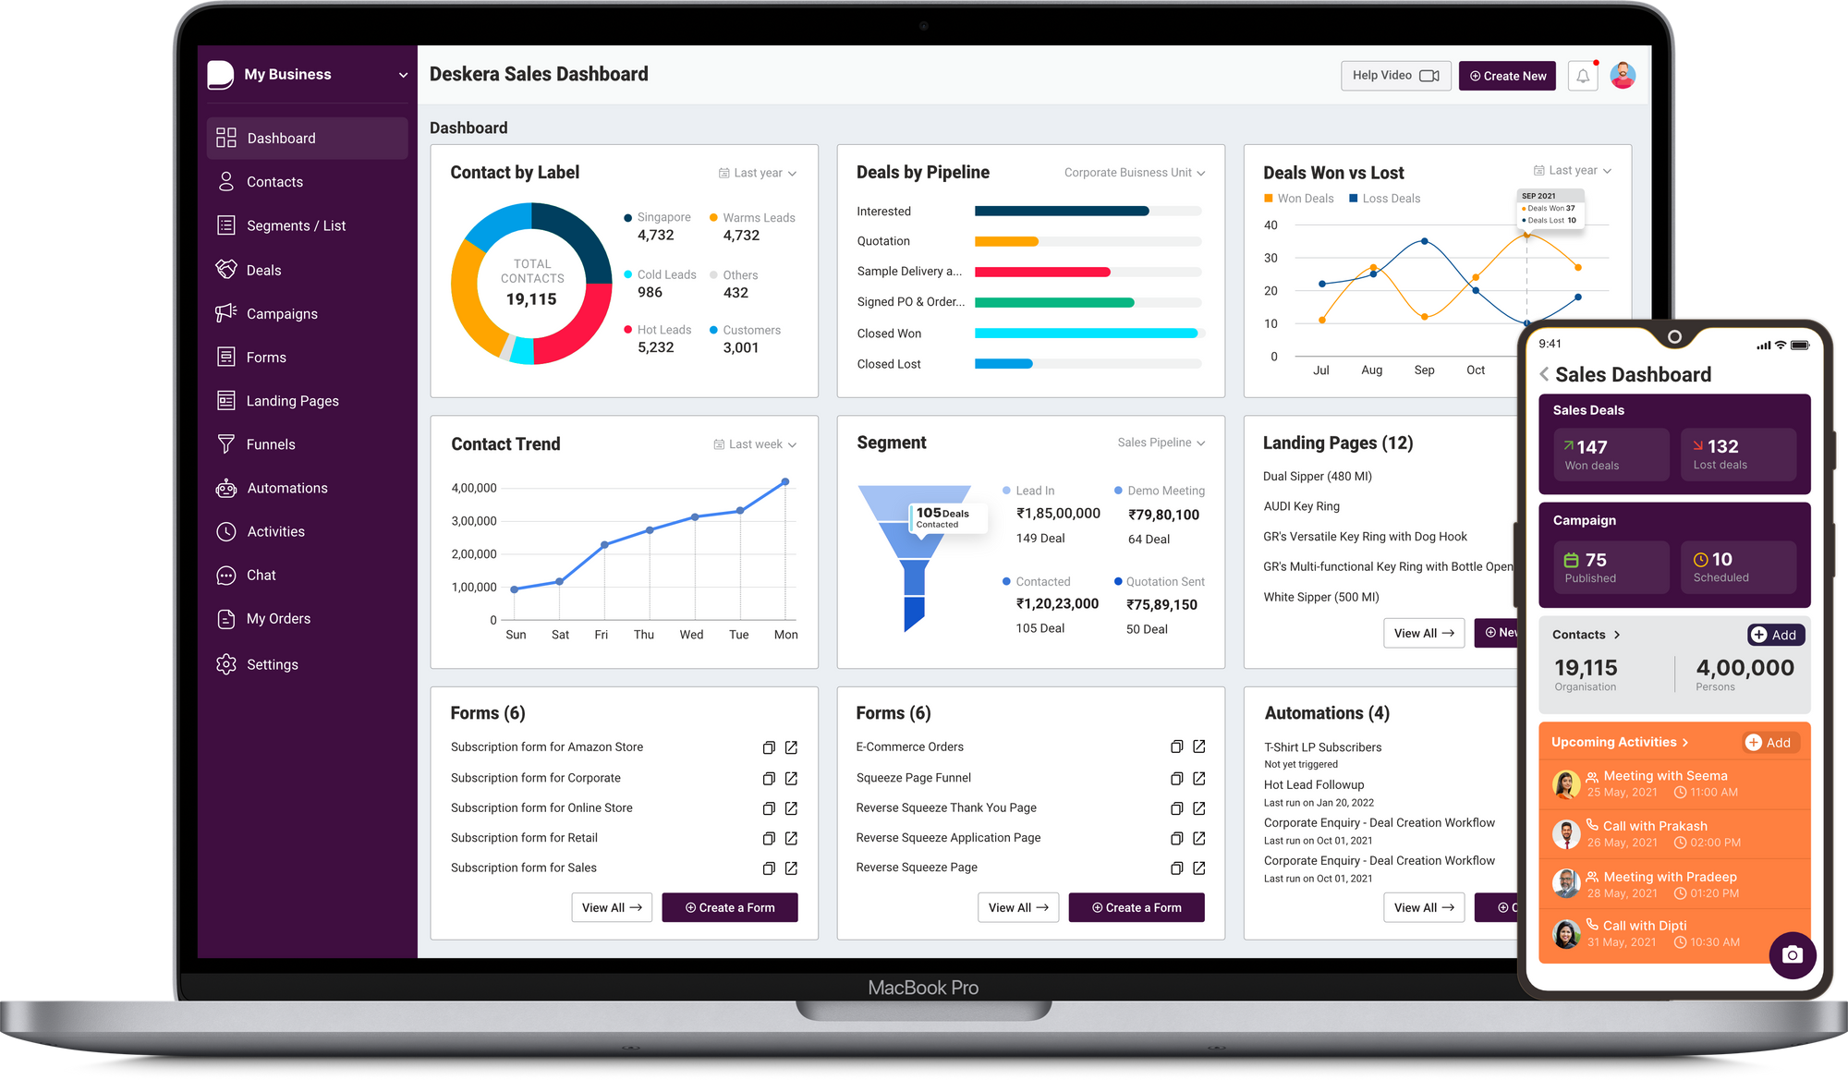Open the Campaigns section
Screen dimensions: 1848x1080
point(280,314)
